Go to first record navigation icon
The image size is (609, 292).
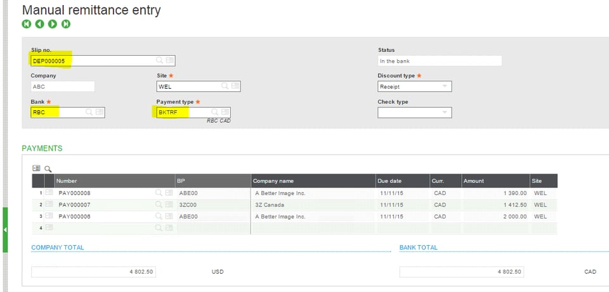point(27,24)
